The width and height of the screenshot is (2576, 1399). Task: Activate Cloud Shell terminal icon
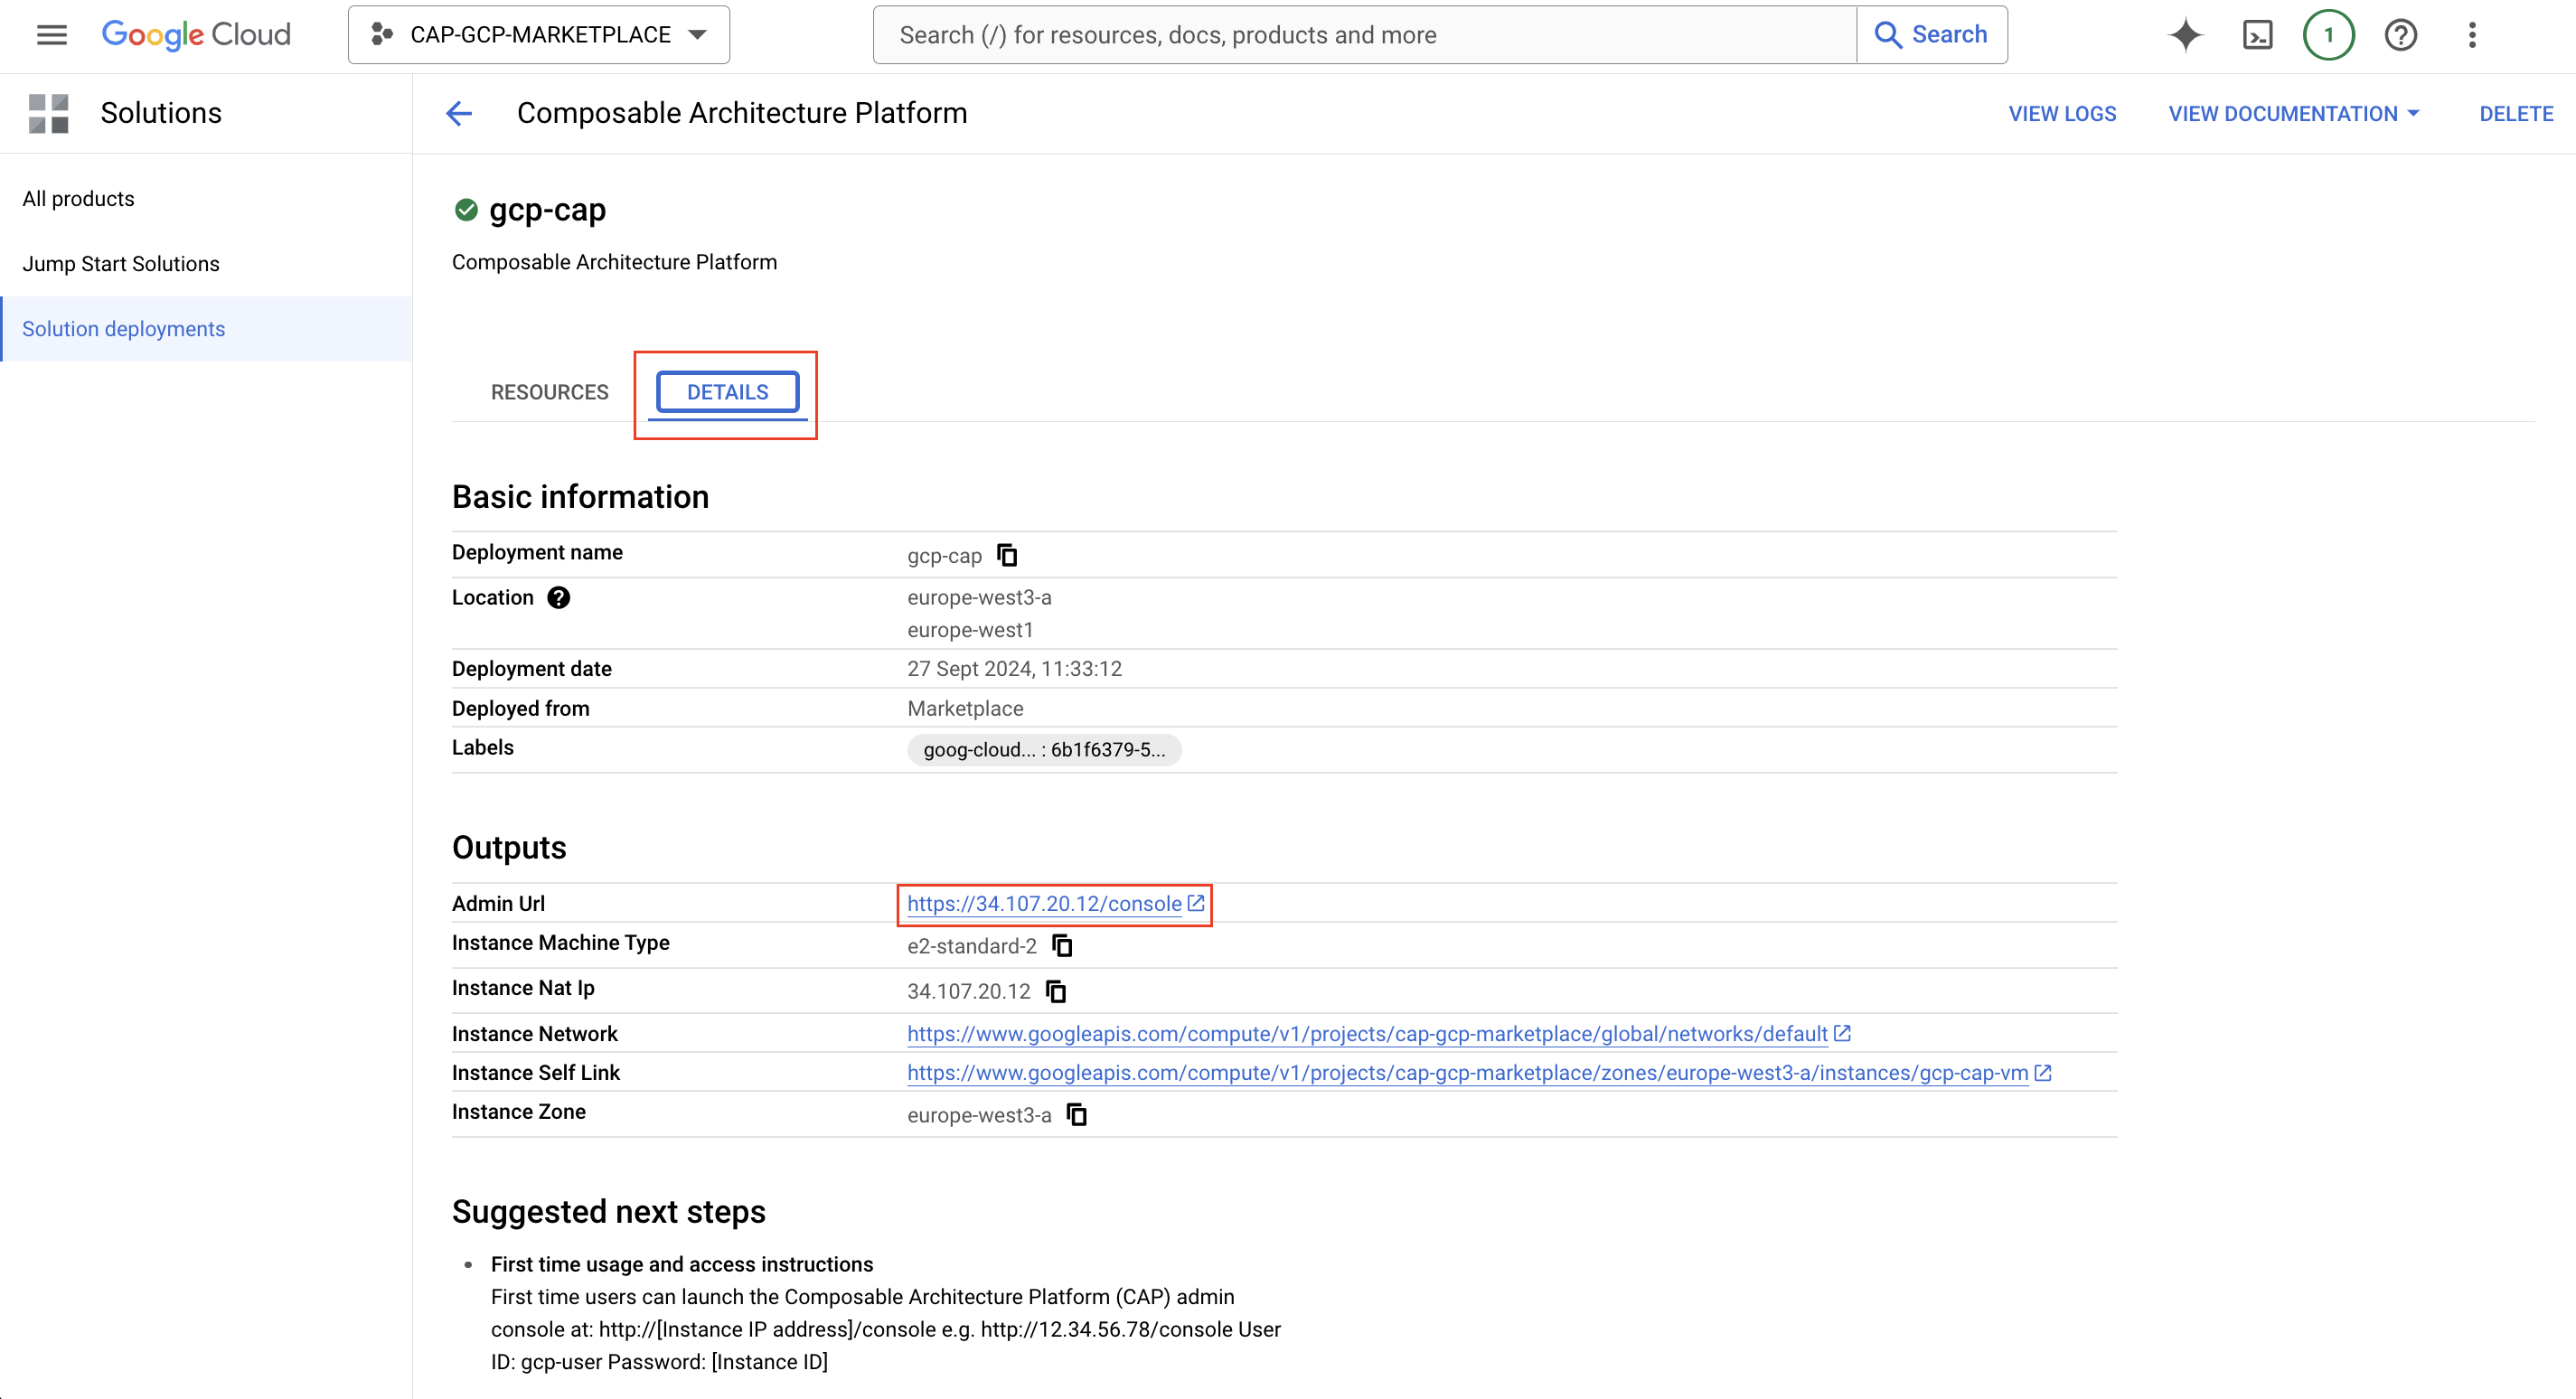click(2257, 35)
